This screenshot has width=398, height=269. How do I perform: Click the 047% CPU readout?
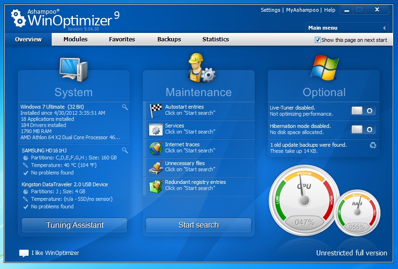[x=304, y=223]
